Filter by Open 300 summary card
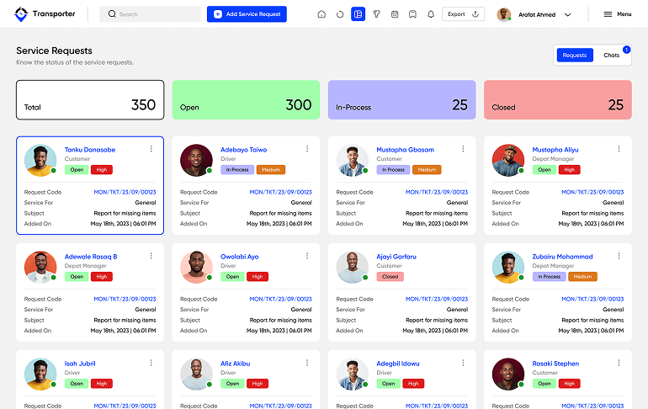Screen dimensions: 648x409 click(x=246, y=100)
